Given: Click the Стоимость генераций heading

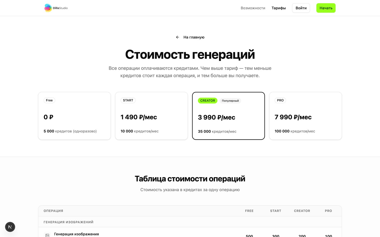Looking at the screenshot, I should (190, 54).
